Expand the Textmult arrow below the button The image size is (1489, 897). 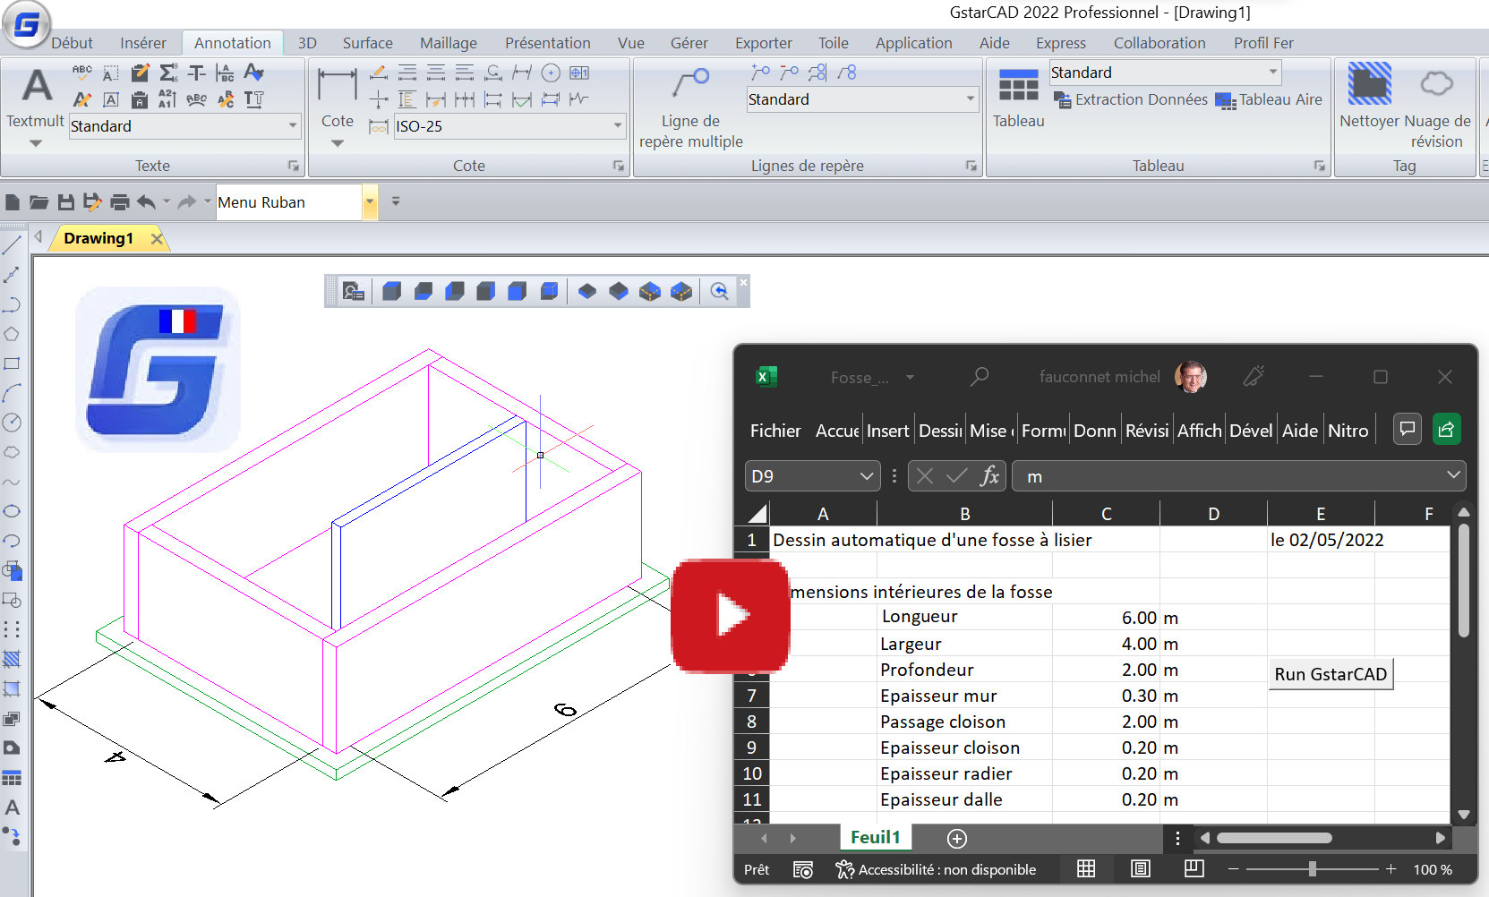tap(36, 143)
